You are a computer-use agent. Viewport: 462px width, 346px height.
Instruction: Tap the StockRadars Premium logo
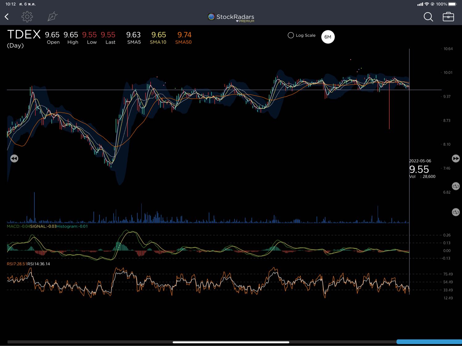pos(231,18)
